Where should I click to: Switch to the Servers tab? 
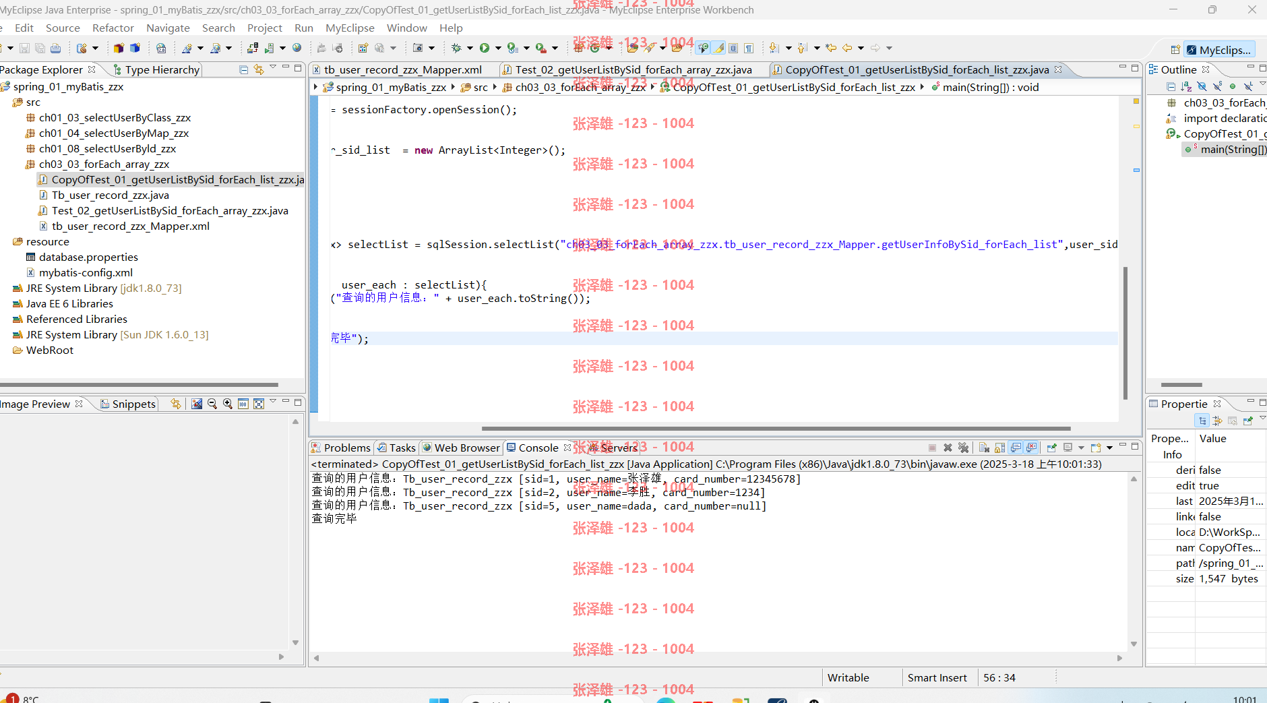click(613, 448)
